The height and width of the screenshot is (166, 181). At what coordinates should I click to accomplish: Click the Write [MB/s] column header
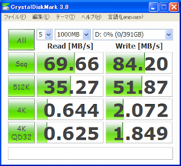139,46
